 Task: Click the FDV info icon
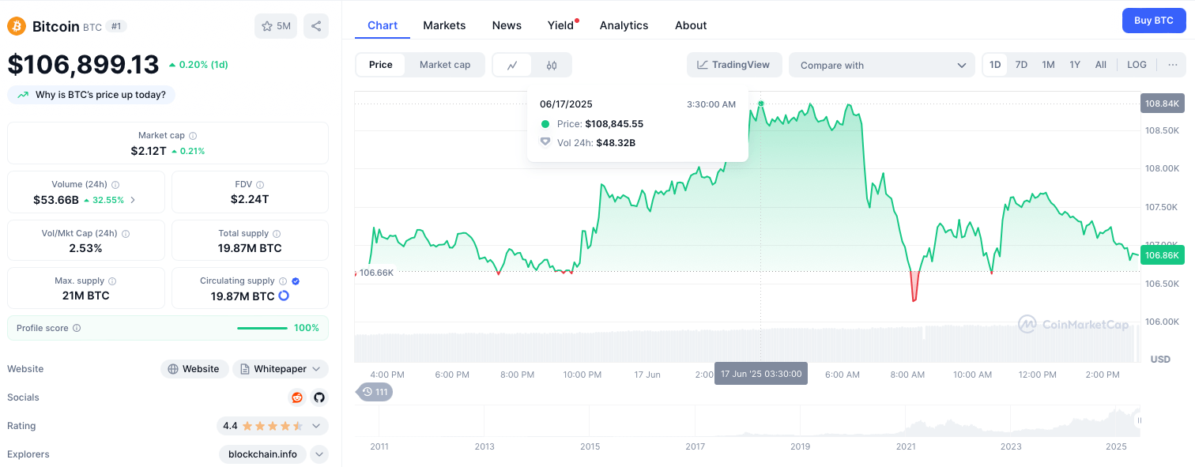pos(261,184)
